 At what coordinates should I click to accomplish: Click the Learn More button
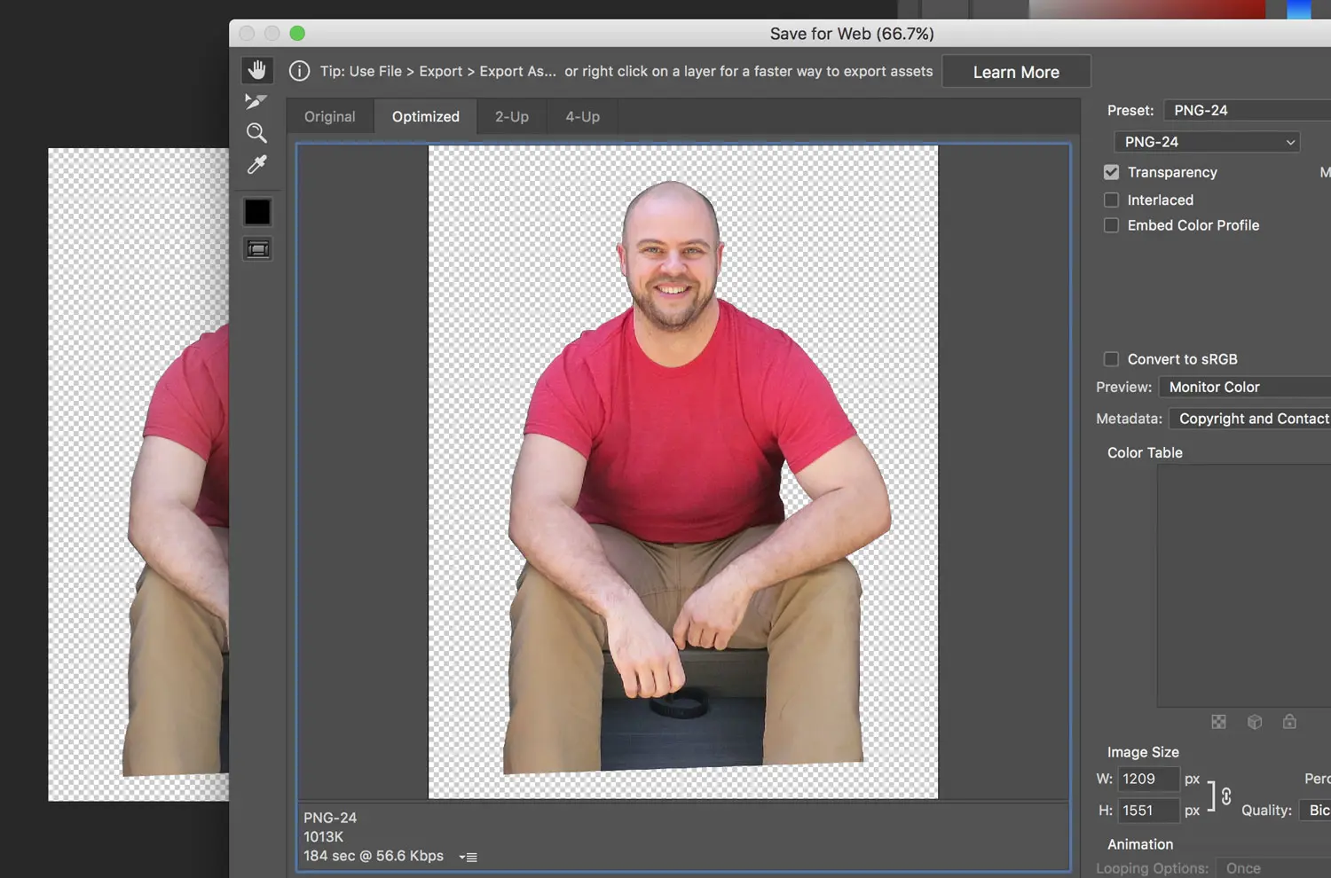(x=1016, y=72)
